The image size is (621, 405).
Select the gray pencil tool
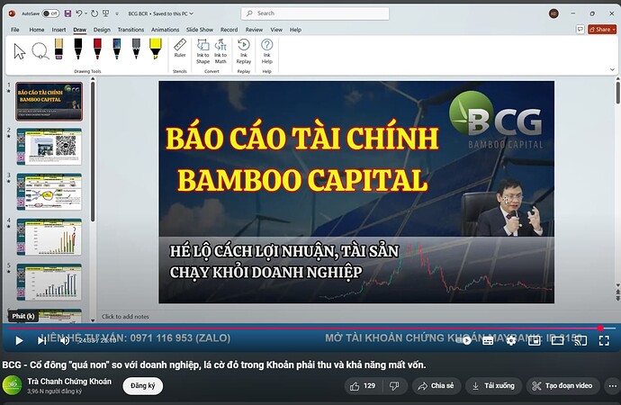tap(136, 49)
